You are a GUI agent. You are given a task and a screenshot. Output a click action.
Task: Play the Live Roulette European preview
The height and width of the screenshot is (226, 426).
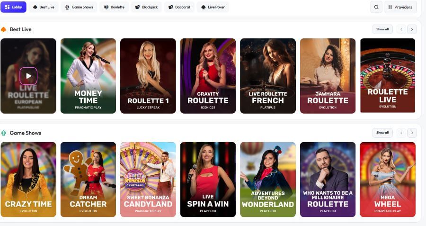point(28,76)
